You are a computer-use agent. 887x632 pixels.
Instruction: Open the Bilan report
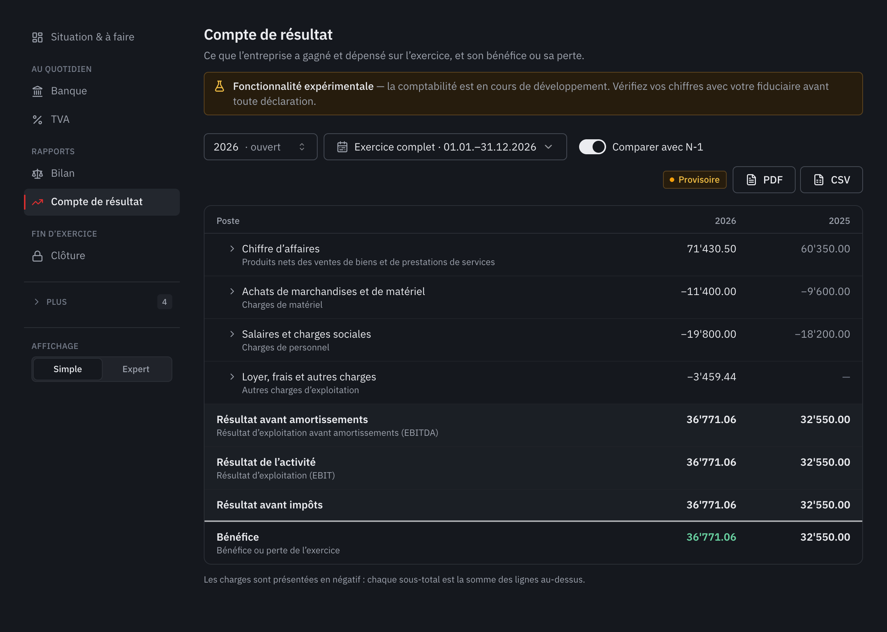[x=102, y=174]
